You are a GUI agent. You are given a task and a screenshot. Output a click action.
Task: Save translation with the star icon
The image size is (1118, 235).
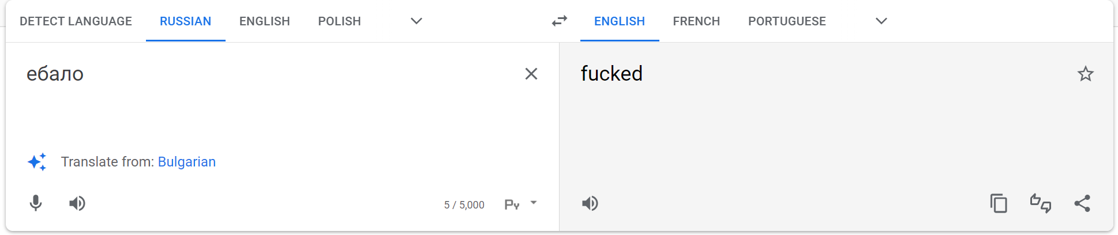click(x=1085, y=74)
